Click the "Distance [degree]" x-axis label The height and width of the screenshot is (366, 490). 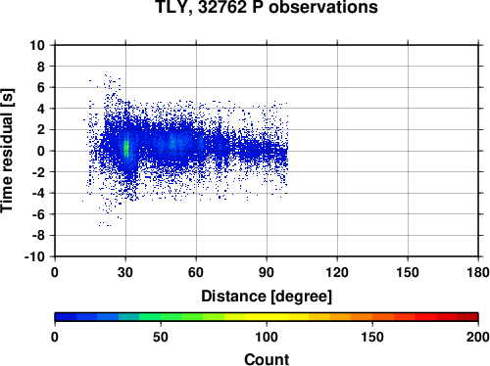click(267, 297)
